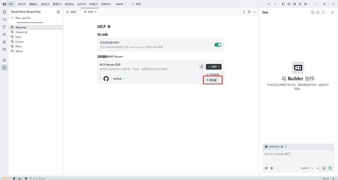Image resolution: width=338 pixels, height=180 pixels.
Task: Click the search box in title bar
Action: [136, 4]
